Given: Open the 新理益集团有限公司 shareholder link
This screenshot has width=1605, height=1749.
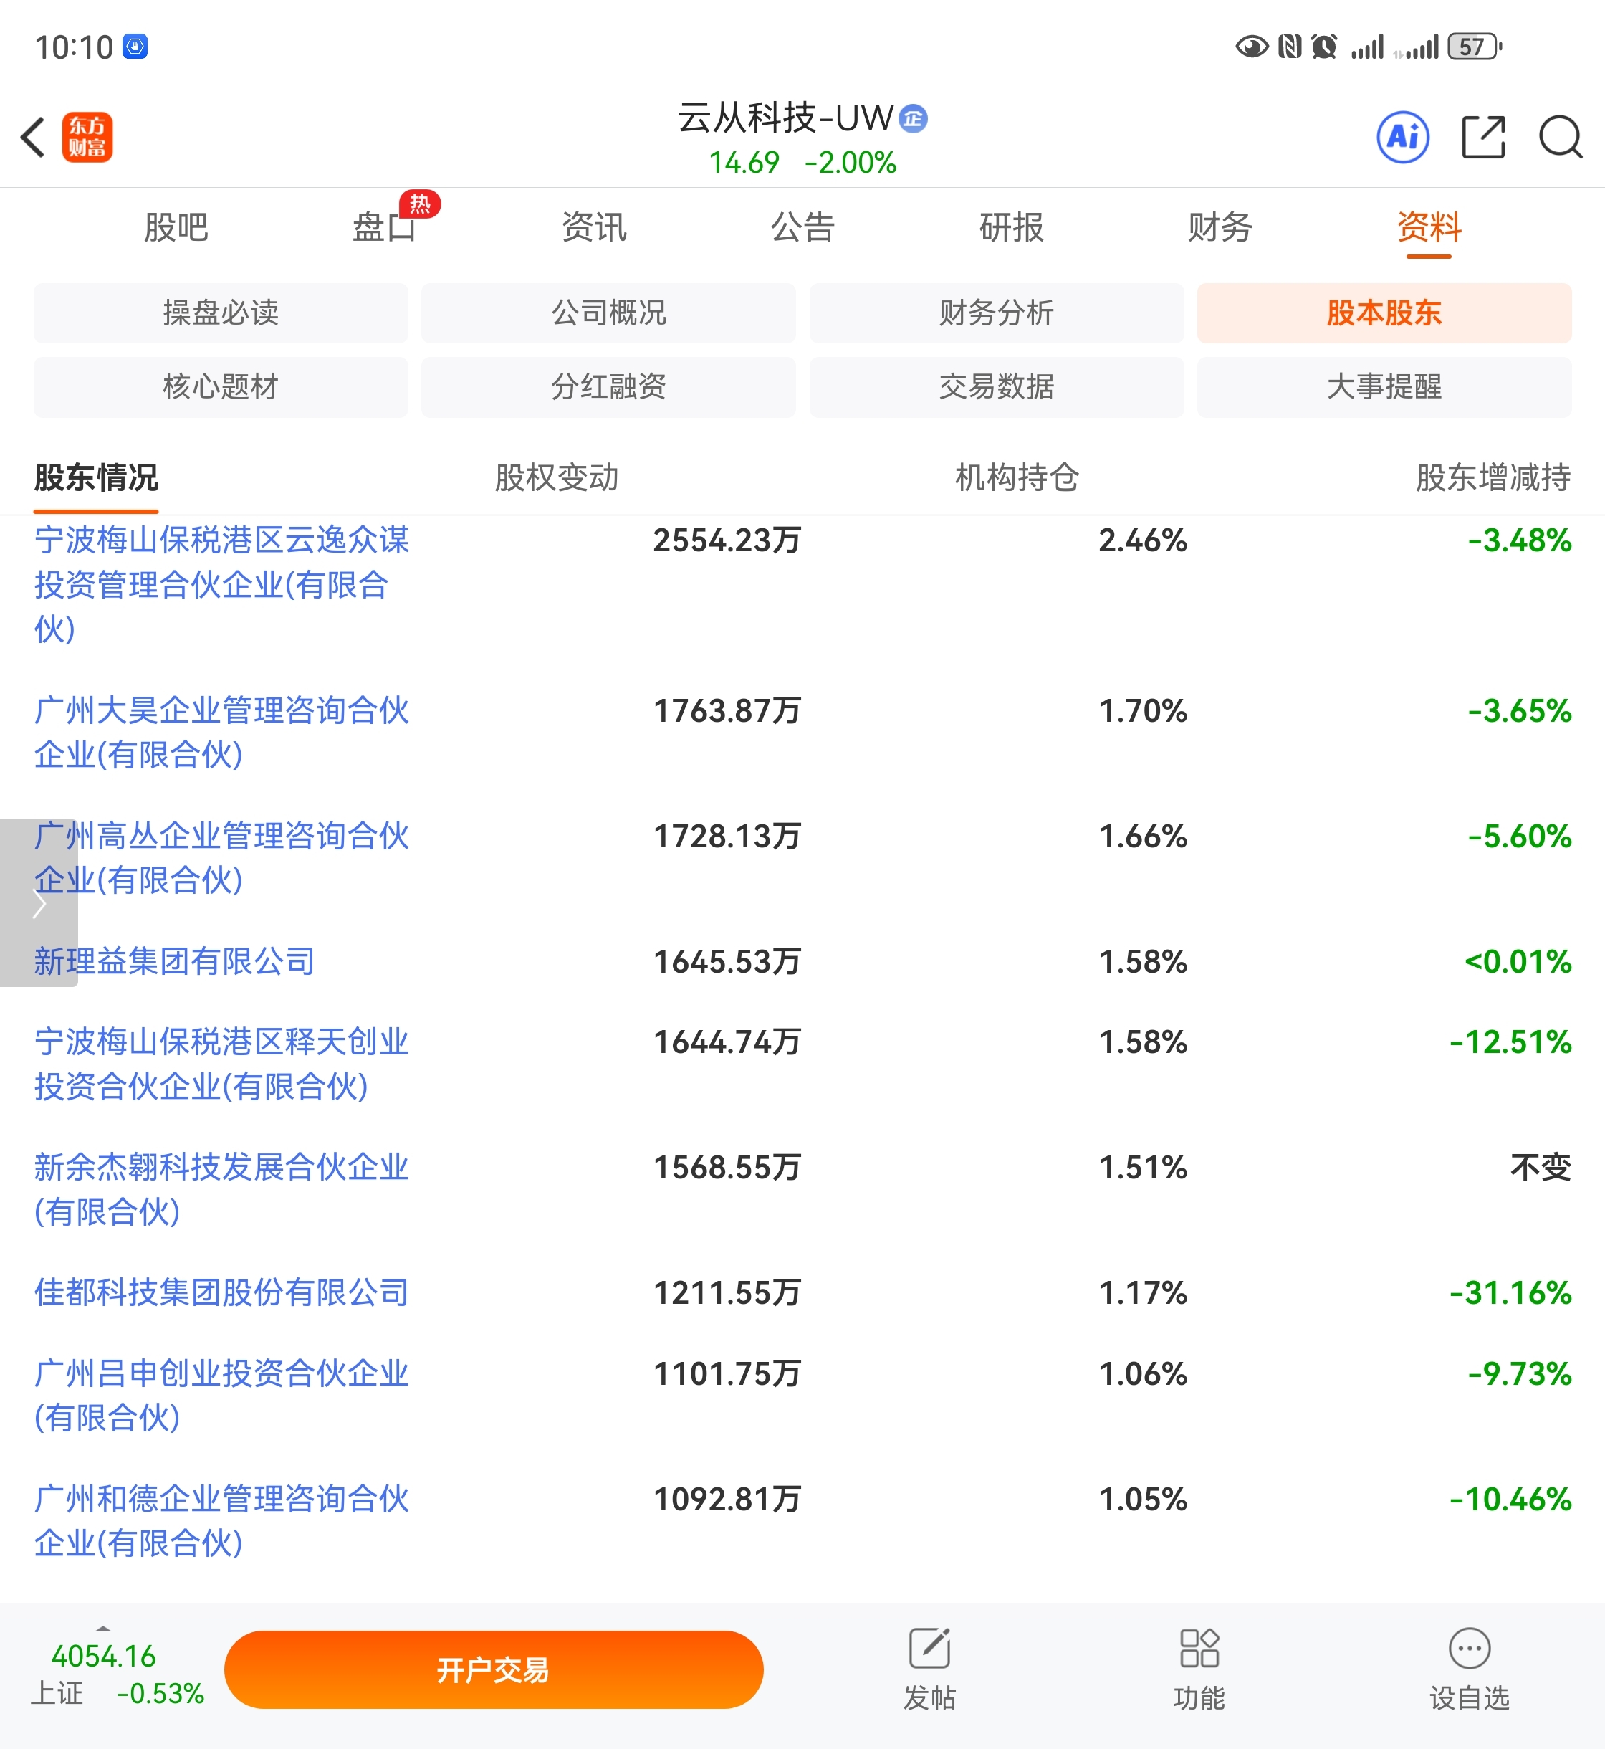Looking at the screenshot, I should (173, 961).
